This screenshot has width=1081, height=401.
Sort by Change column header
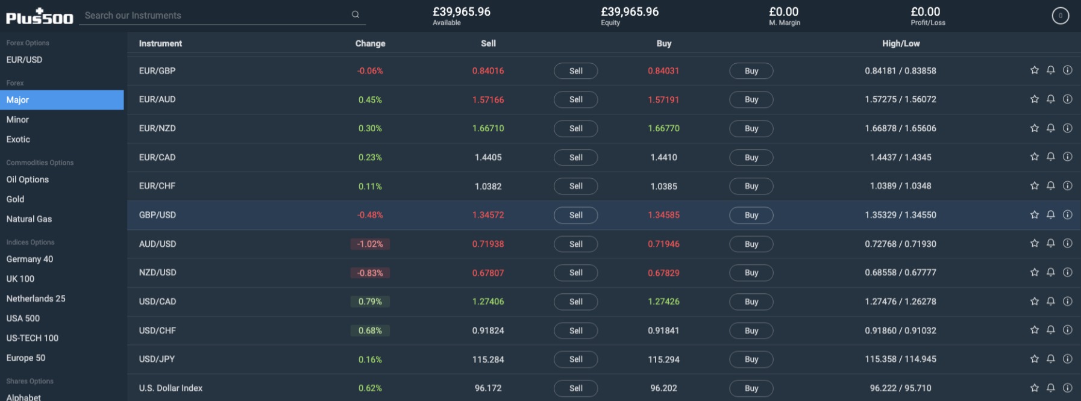[370, 43]
